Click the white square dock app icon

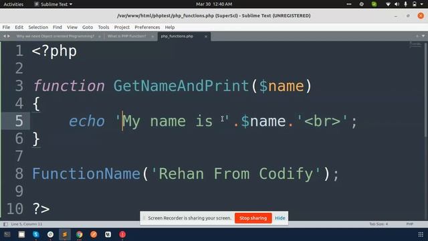click(x=108, y=234)
